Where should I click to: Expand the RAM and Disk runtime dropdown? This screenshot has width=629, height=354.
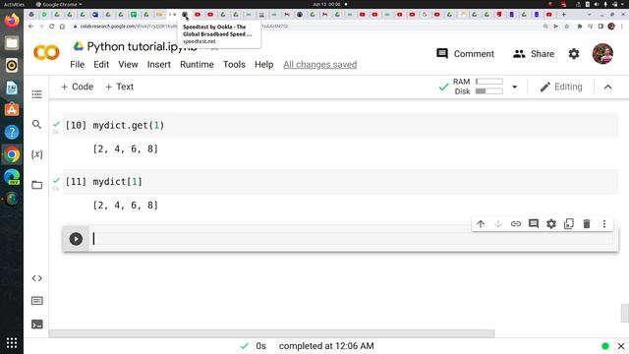(514, 87)
